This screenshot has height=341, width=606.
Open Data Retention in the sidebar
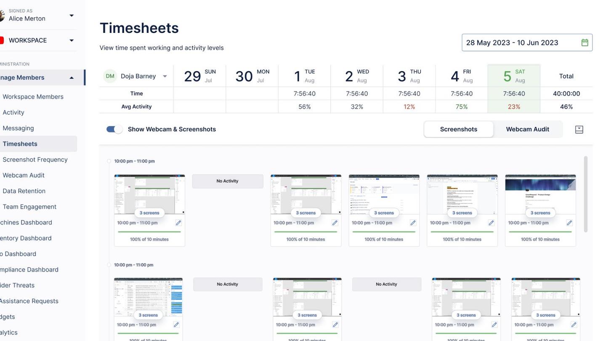click(24, 191)
